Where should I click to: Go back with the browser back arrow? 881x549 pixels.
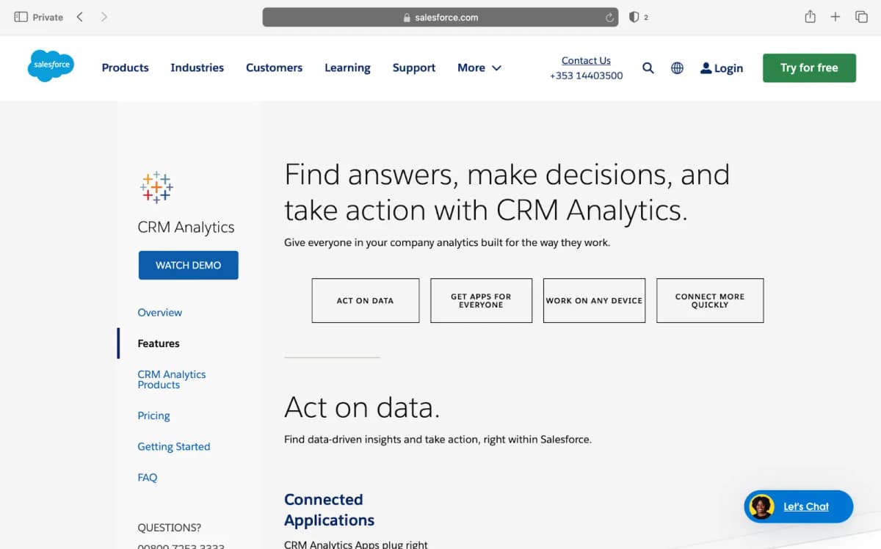pyautogui.click(x=79, y=17)
